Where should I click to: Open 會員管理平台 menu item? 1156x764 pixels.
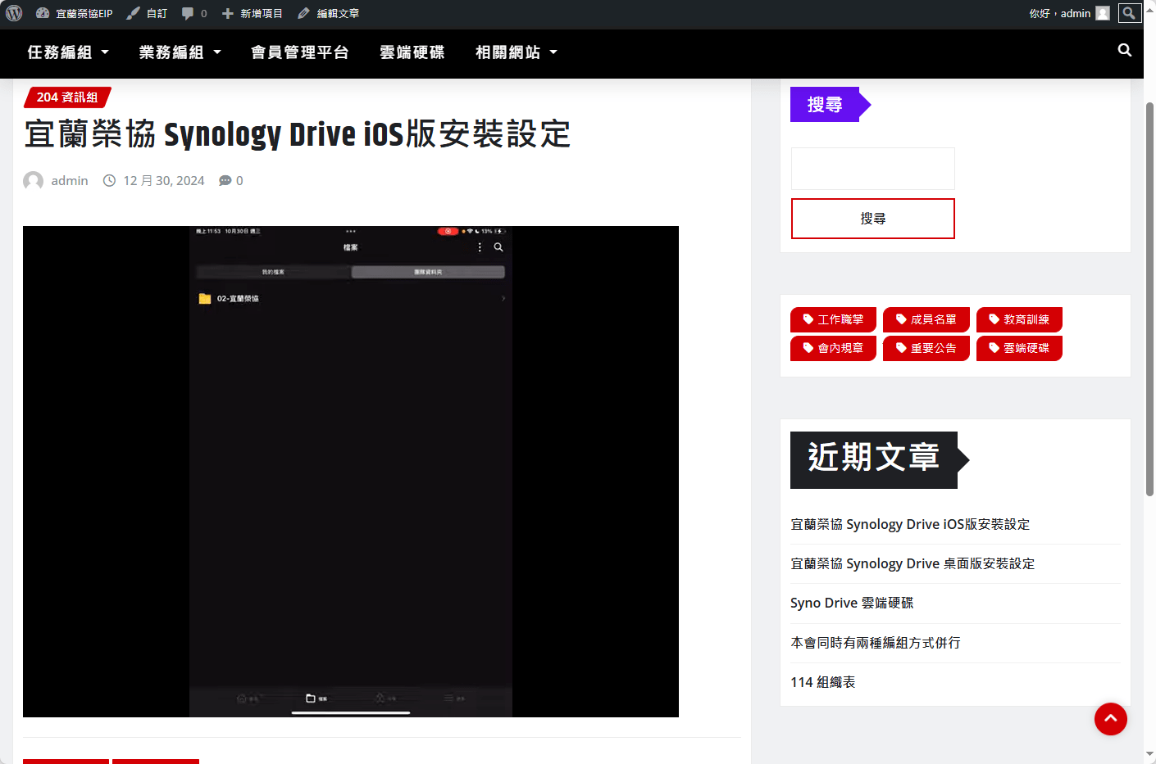click(x=300, y=52)
